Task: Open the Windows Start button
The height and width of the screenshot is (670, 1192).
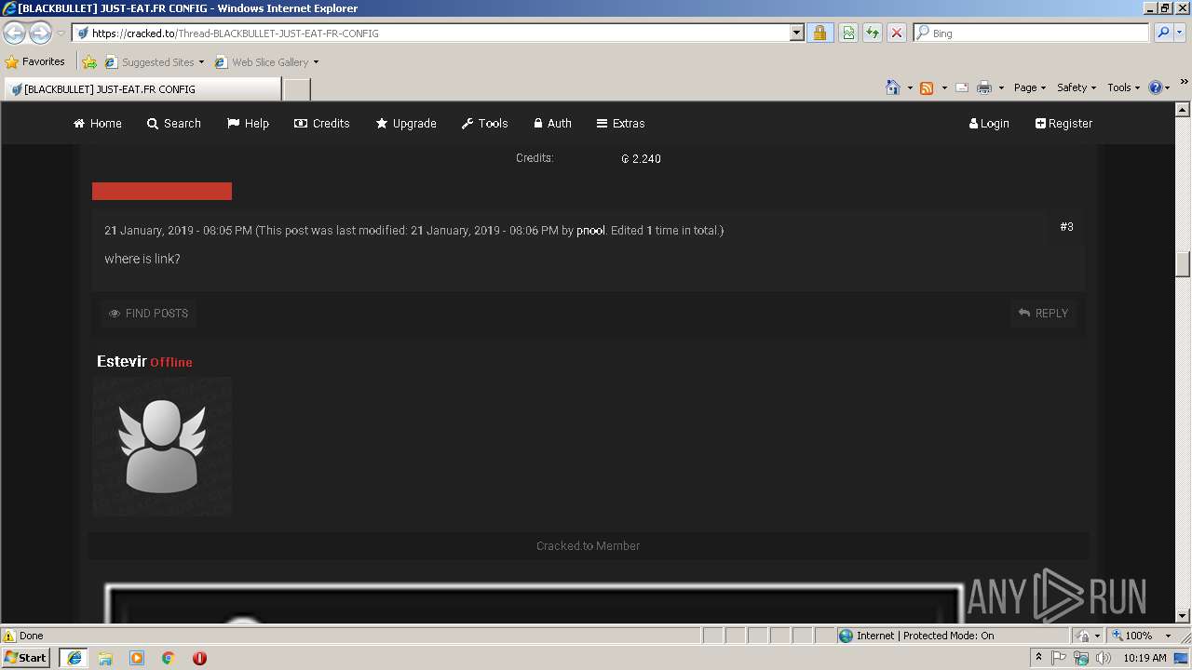Action: click(26, 658)
